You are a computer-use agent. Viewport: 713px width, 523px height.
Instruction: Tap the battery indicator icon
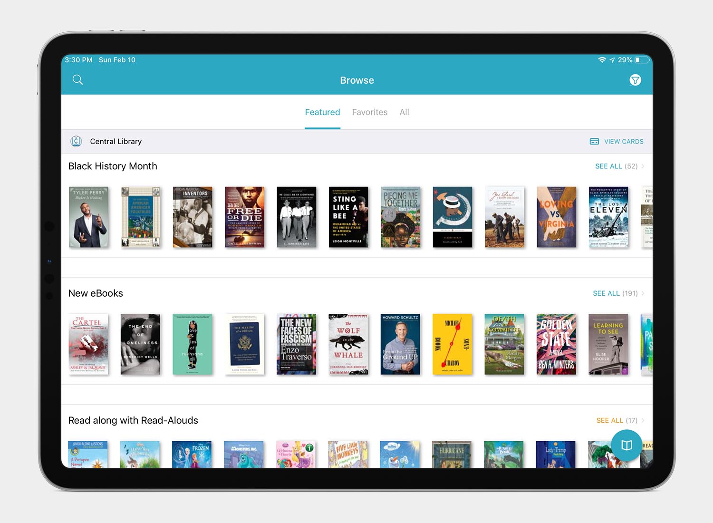pos(642,60)
